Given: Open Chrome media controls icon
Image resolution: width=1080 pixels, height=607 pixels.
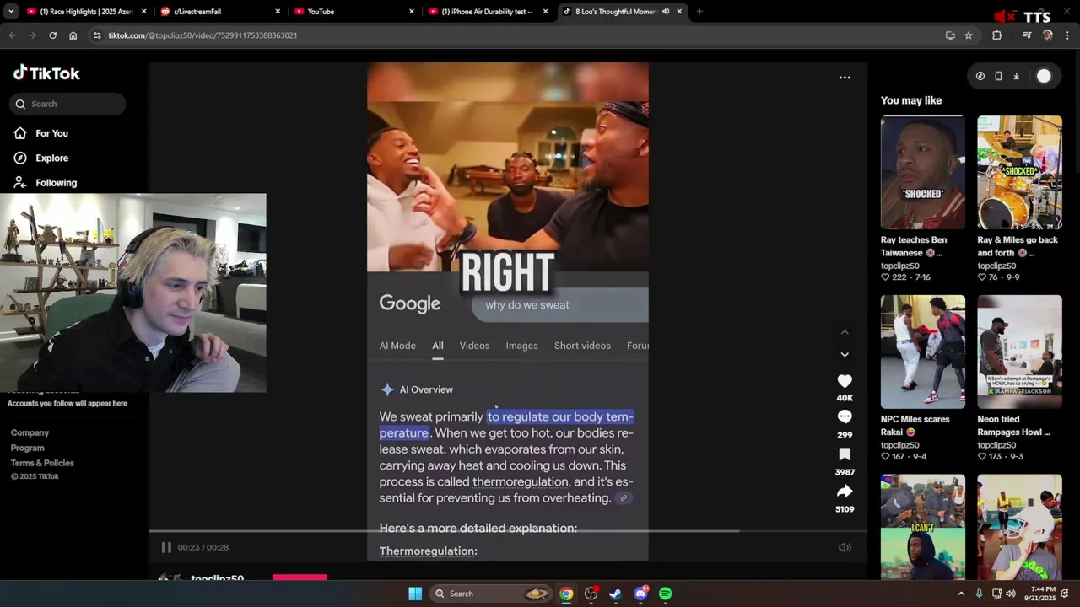Looking at the screenshot, I should coord(1027,35).
